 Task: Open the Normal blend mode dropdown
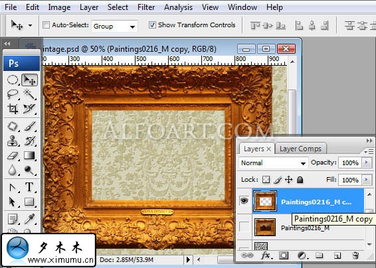click(x=274, y=163)
